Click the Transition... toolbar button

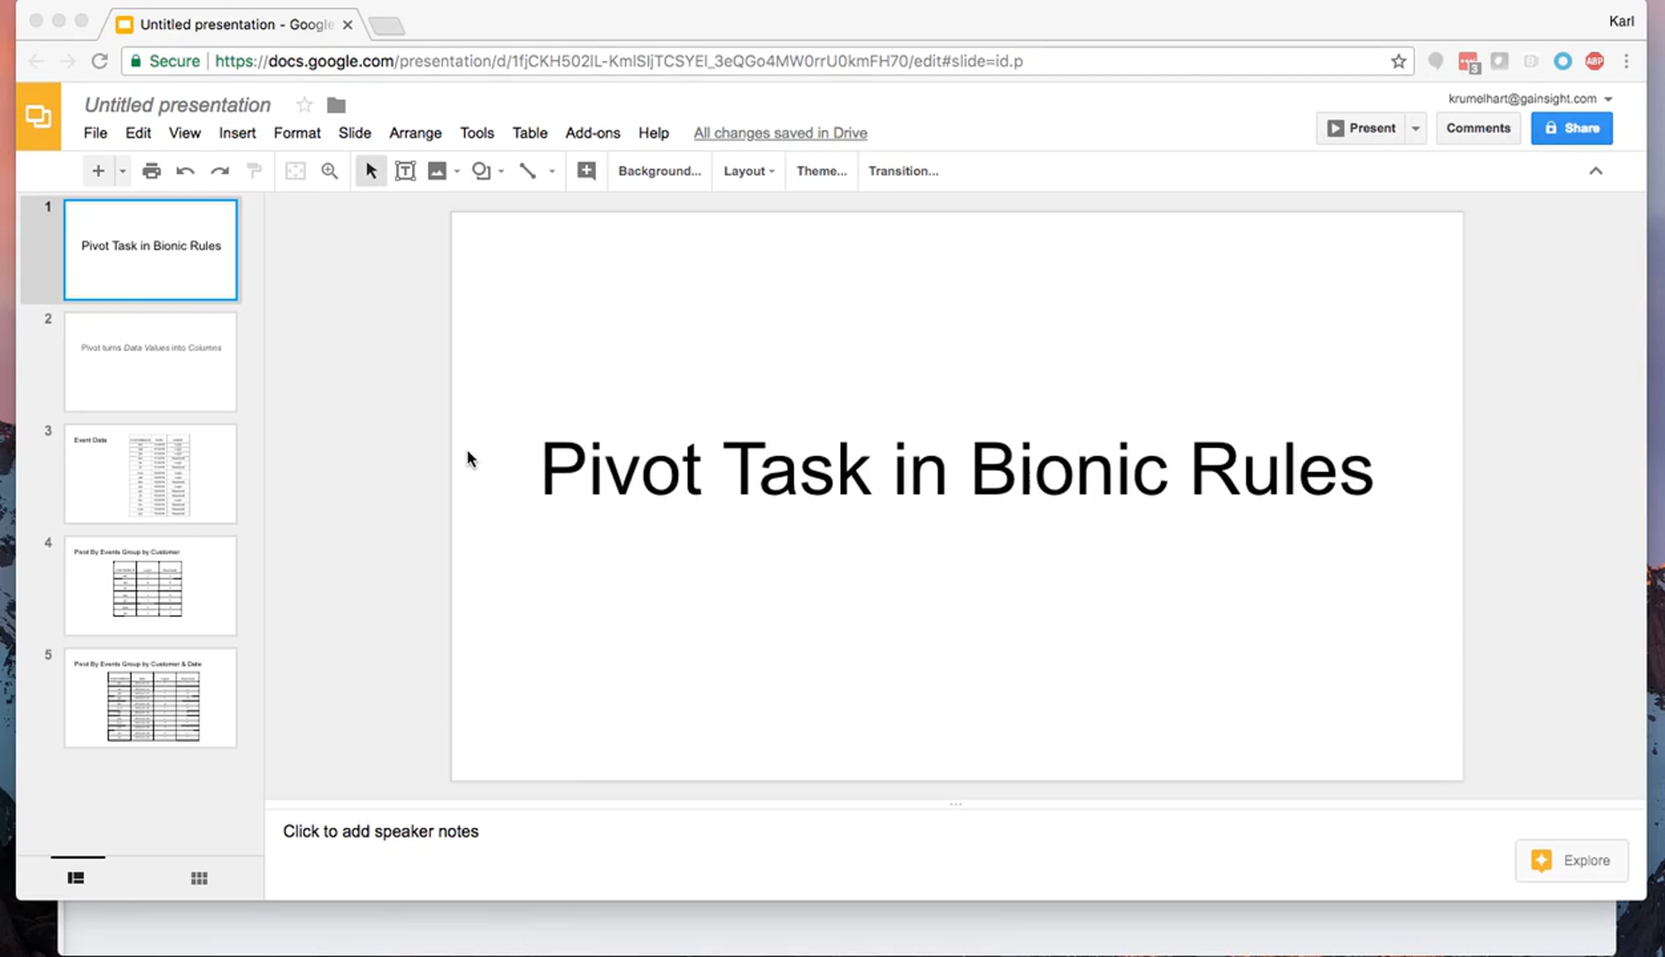tap(903, 171)
